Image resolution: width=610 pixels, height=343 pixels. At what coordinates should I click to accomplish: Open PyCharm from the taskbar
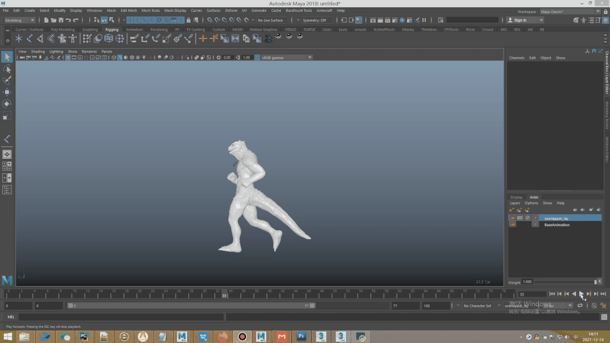(84, 336)
